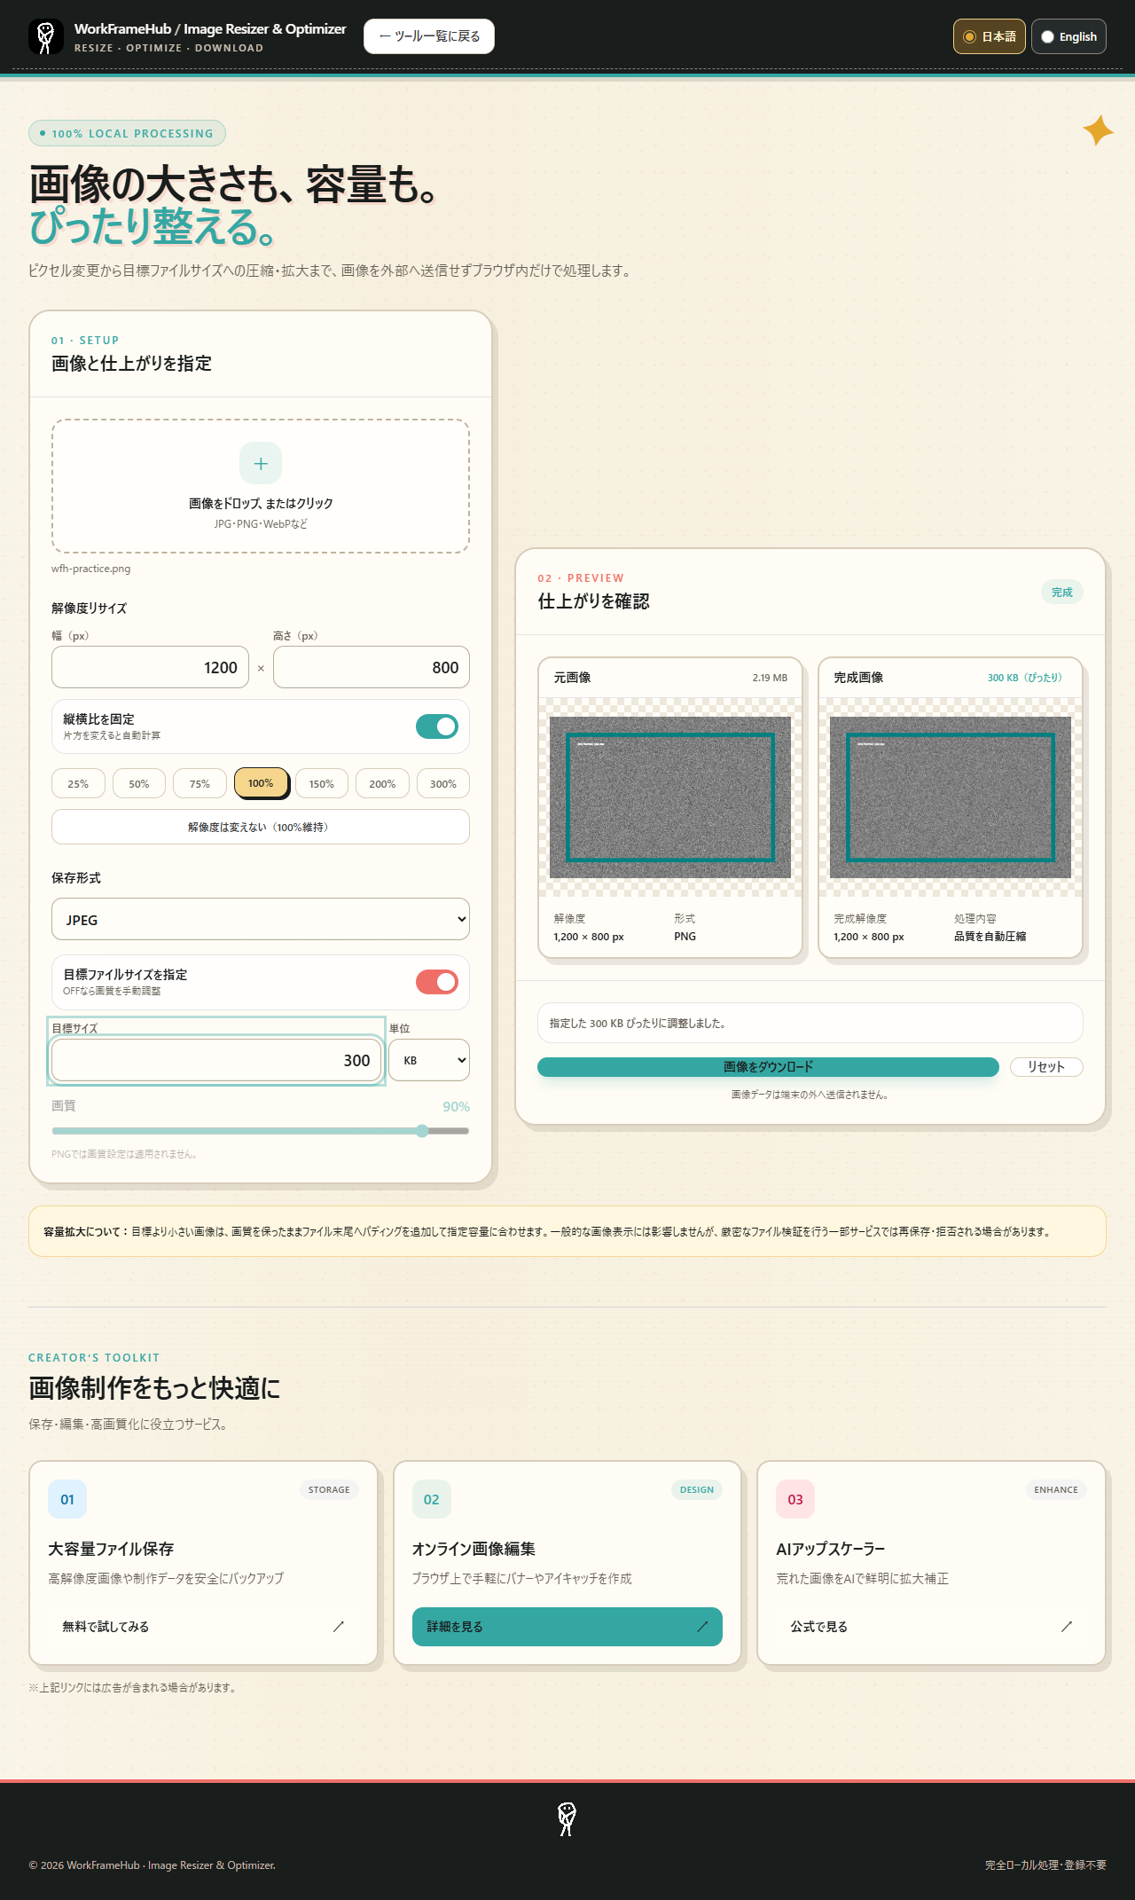This screenshot has width=1135, height=1900.
Task: Click the image drop zone area
Action: pos(261,486)
